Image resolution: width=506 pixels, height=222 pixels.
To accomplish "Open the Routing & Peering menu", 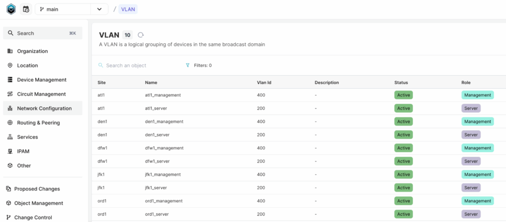I will click(42, 123).
